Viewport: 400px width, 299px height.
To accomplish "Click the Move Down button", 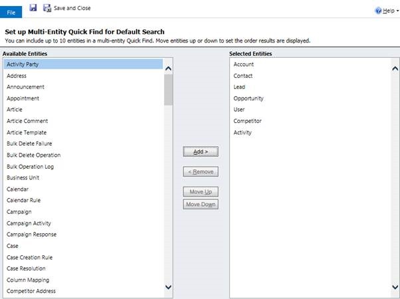I will (201, 204).
